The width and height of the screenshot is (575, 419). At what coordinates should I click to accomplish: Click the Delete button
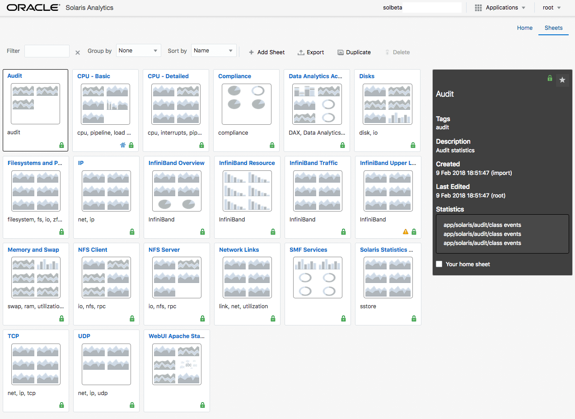tap(397, 52)
